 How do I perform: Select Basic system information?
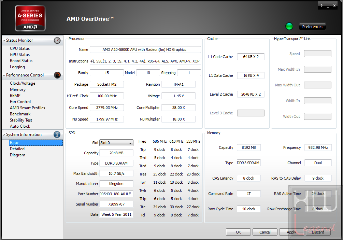tap(36, 143)
